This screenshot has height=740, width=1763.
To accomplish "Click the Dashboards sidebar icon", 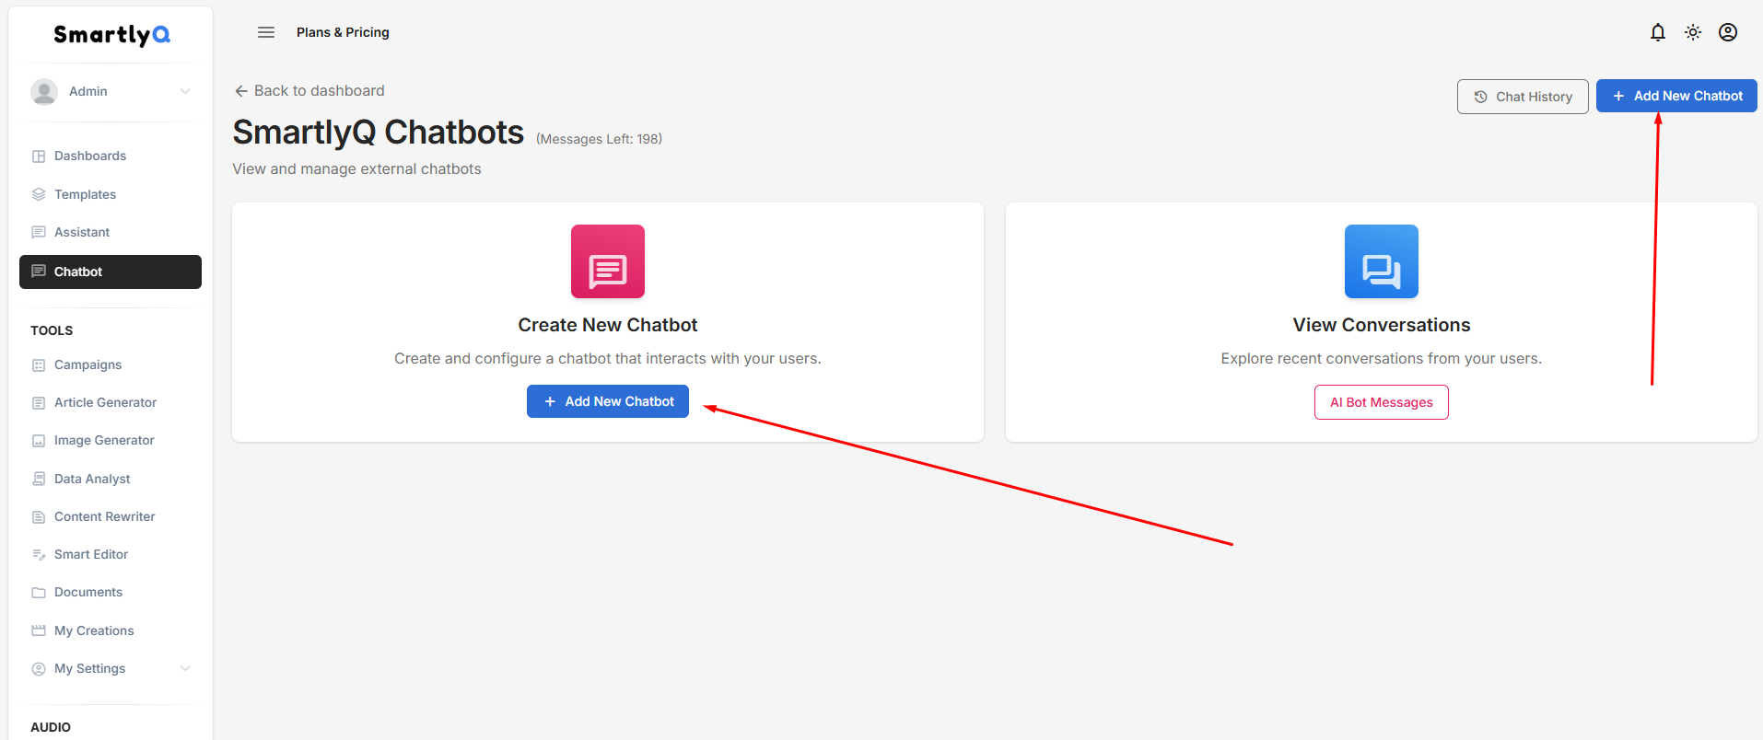I will tap(39, 156).
